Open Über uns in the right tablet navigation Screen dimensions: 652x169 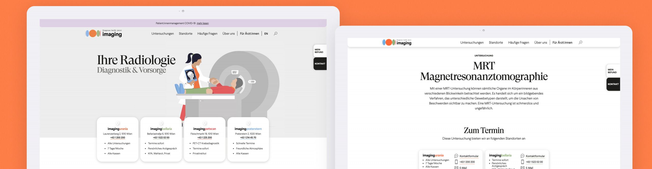540,43
